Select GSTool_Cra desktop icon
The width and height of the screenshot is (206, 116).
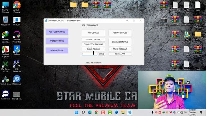coord(5,80)
